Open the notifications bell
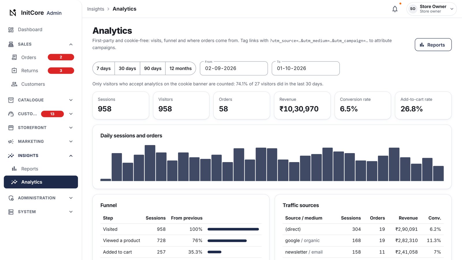Image resolution: width=462 pixels, height=260 pixels. point(395,9)
